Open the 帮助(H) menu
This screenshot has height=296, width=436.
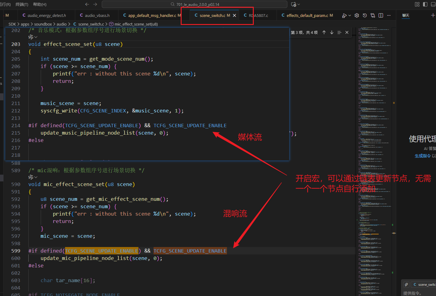pyautogui.click(x=40, y=4)
